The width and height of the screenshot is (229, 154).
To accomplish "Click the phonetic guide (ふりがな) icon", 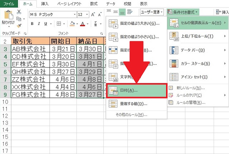I will pos(96,24).
